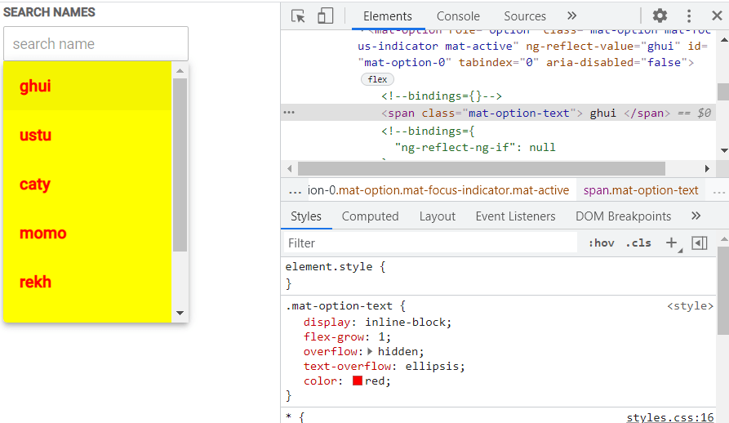Open the Sources tab
Image resolution: width=729 pixels, height=423 pixels.
pyautogui.click(x=524, y=16)
